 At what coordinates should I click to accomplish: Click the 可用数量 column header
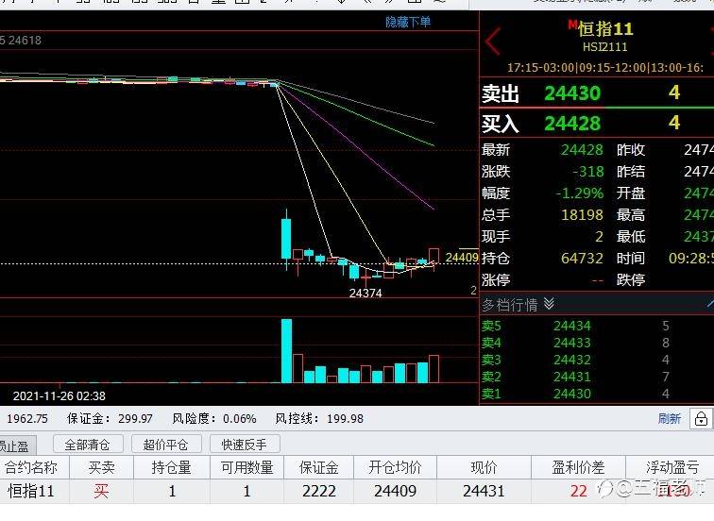tap(246, 467)
